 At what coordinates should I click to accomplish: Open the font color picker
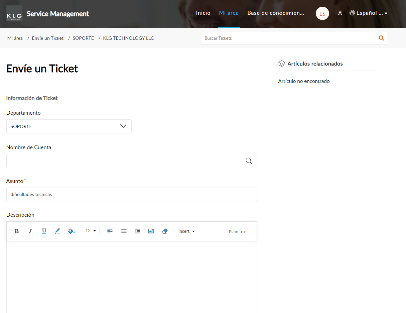(57, 231)
